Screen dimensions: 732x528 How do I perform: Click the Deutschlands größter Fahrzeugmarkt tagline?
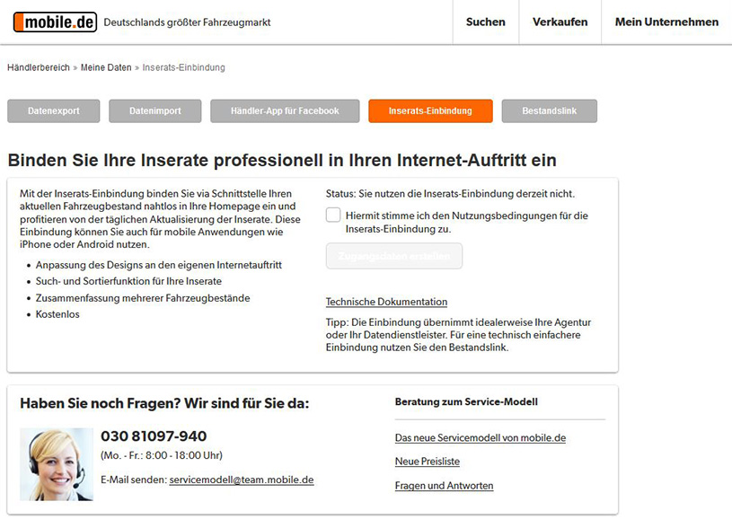point(187,22)
